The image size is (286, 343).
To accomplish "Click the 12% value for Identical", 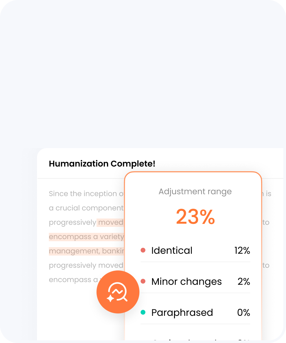I will click(242, 250).
